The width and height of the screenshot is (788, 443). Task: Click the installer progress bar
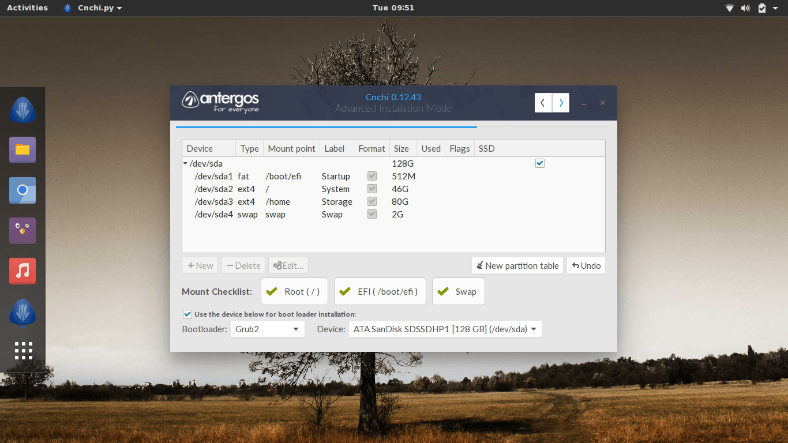(x=393, y=127)
